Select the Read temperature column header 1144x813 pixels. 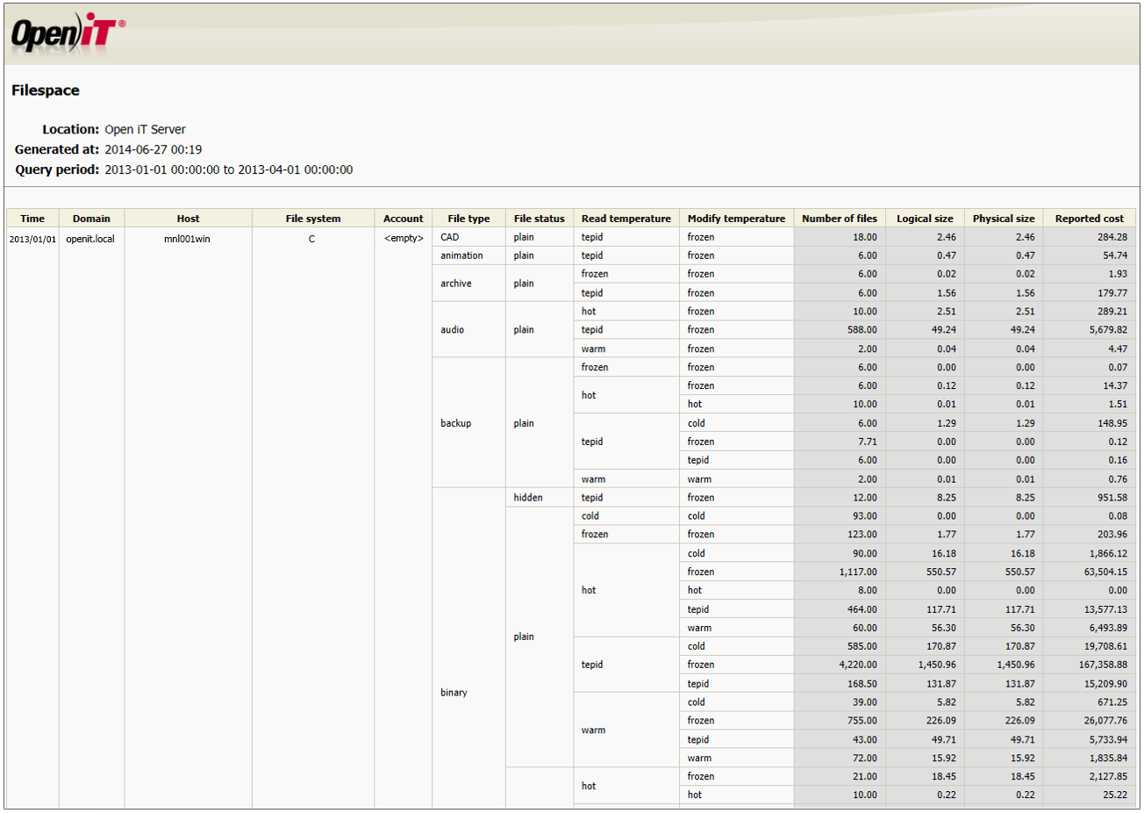pos(626,219)
